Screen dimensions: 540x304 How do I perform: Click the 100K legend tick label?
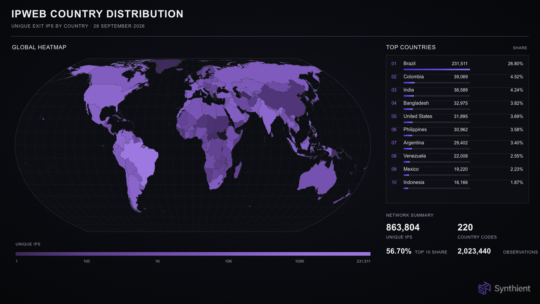tap(300, 261)
